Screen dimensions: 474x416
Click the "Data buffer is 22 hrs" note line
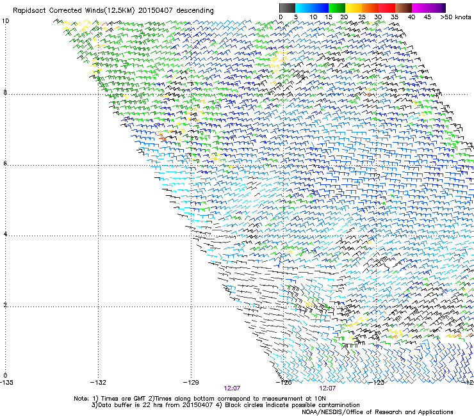point(225,405)
